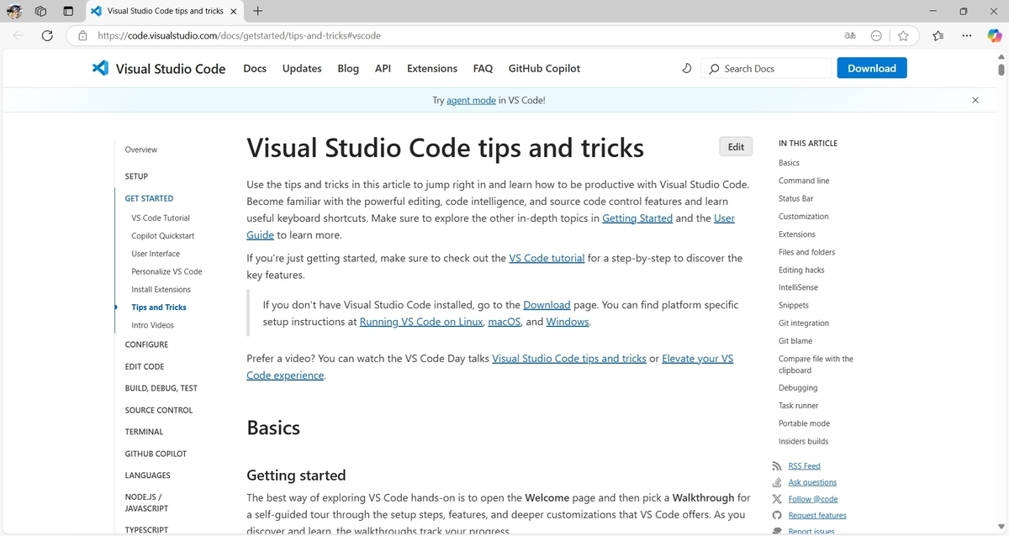Expand the SOURCE CONTROL sidebar section
The height and width of the screenshot is (536, 1009).
(158, 410)
